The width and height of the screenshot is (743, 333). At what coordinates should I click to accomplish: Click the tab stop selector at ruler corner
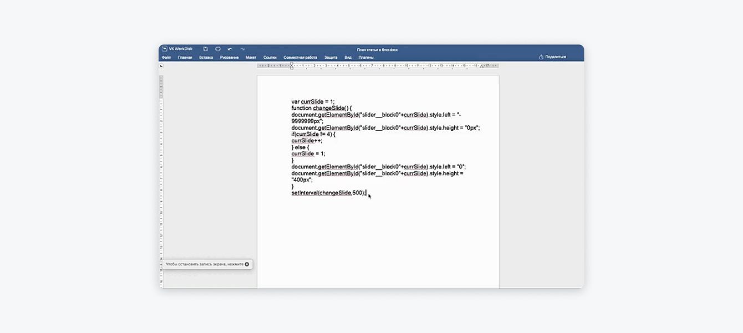pos(161,66)
